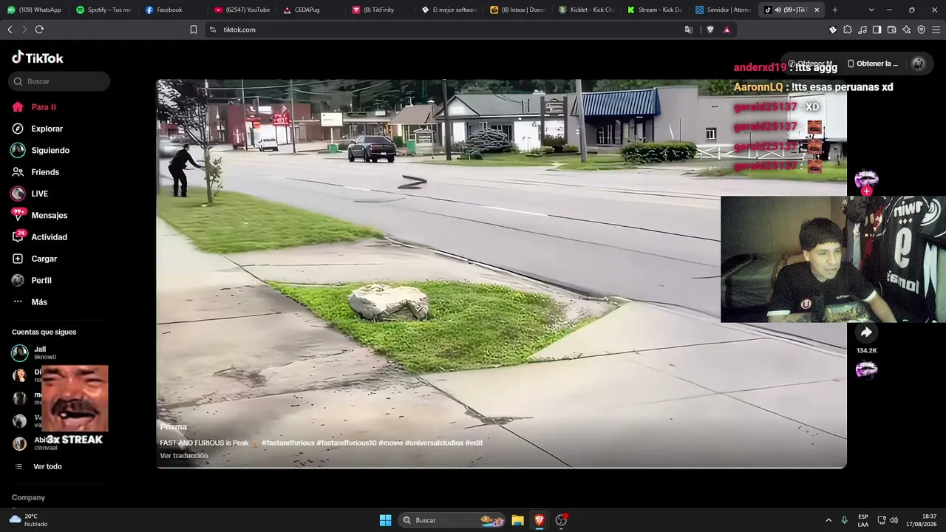The width and height of the screenshot is (946, 532).
Task: Open the Friends section
Action: point(45,172)
